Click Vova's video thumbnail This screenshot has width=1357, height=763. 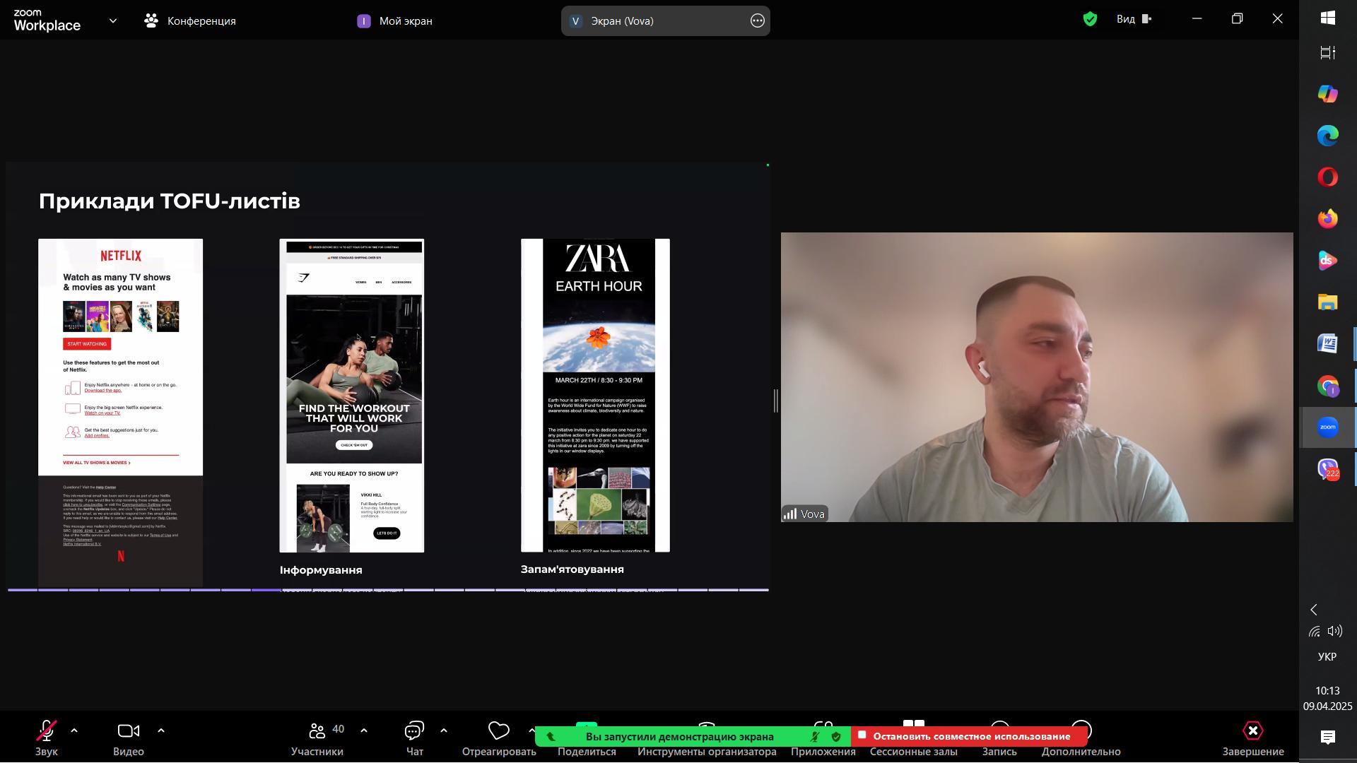[x=1036, y=377]
